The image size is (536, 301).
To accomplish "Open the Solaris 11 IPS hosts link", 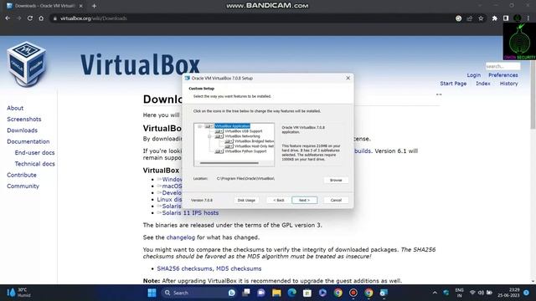I will (x=190, y=213).
